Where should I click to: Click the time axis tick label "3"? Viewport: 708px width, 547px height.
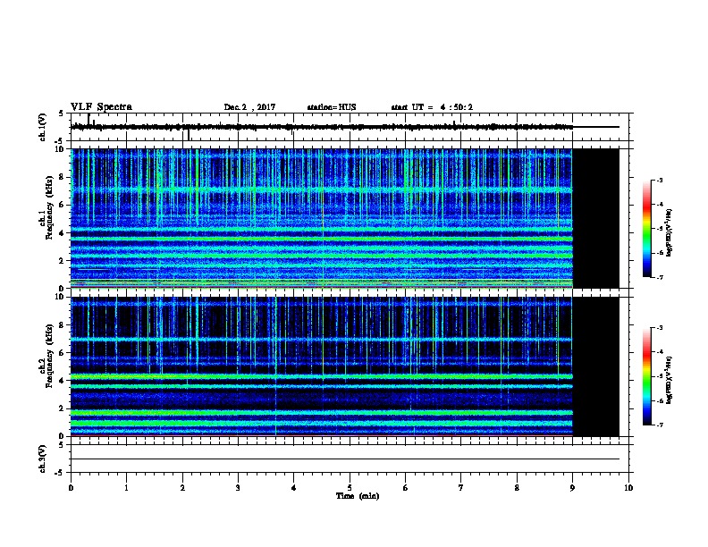(238, 488)
